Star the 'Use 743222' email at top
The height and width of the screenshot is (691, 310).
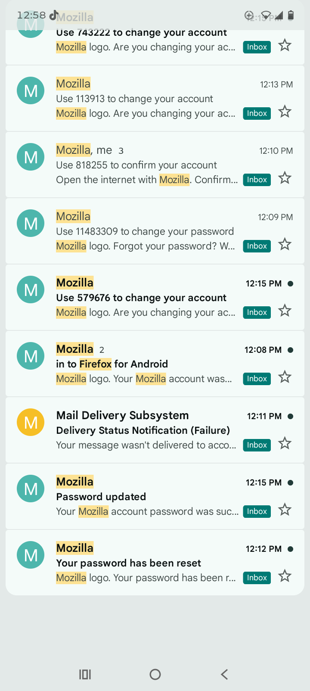click(285, 46)
